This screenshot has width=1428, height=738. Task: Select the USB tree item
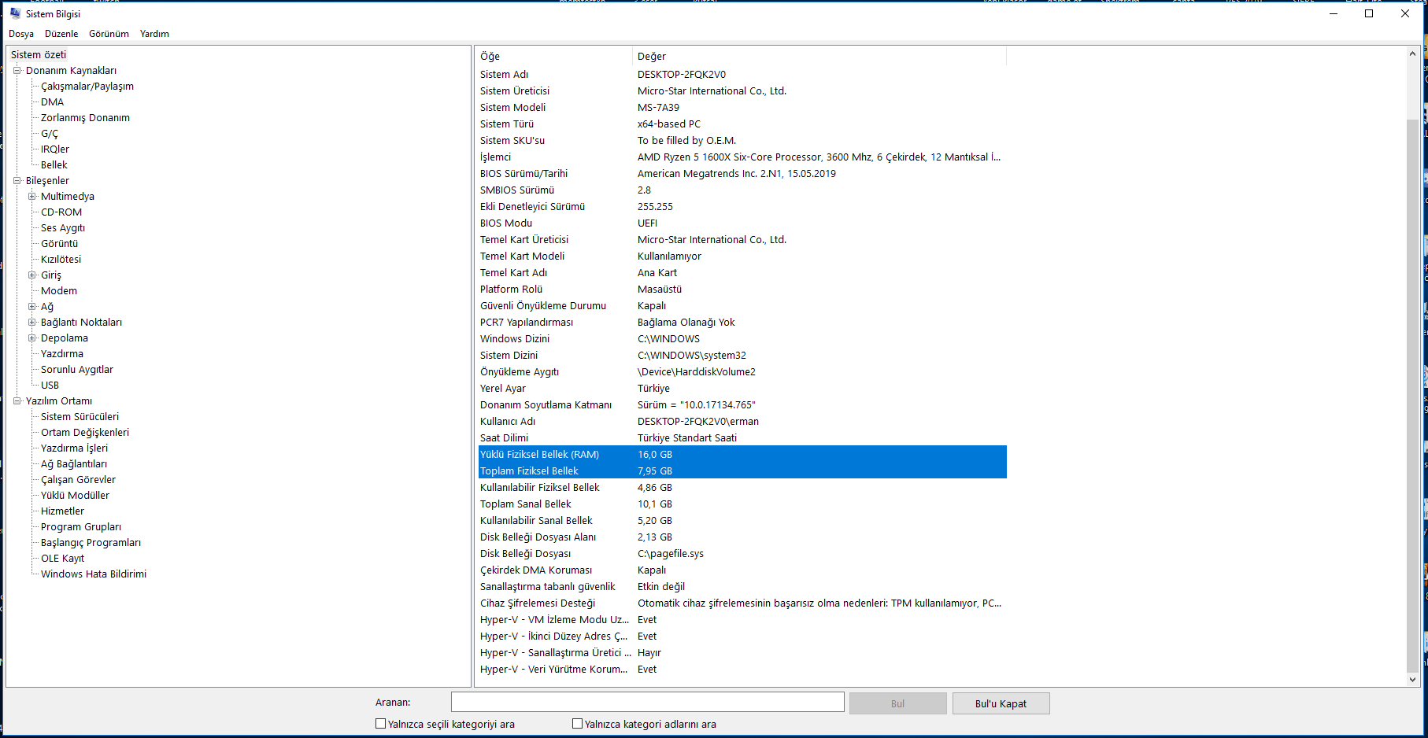point(50,386)
